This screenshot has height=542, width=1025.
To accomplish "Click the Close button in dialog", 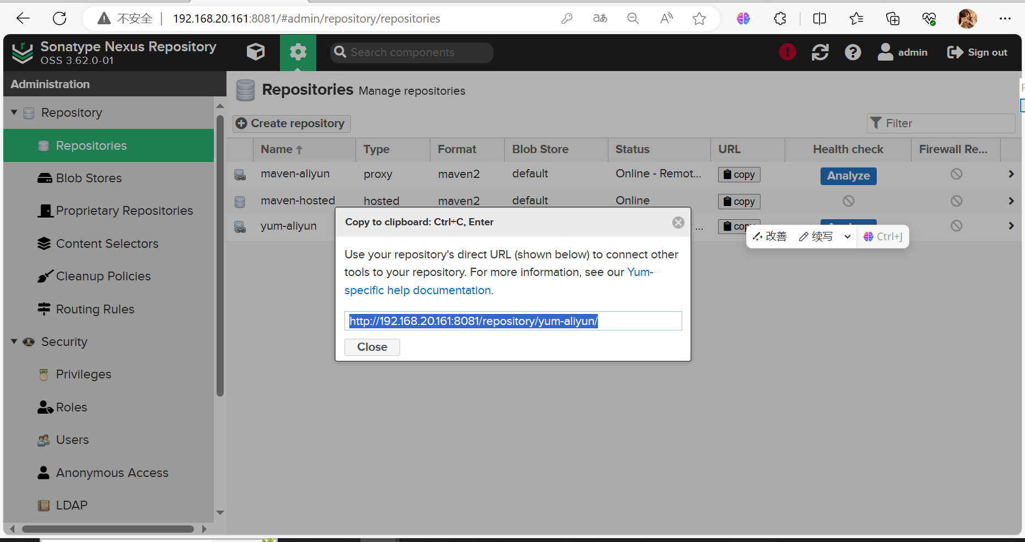I will click(x=372, y=347).
